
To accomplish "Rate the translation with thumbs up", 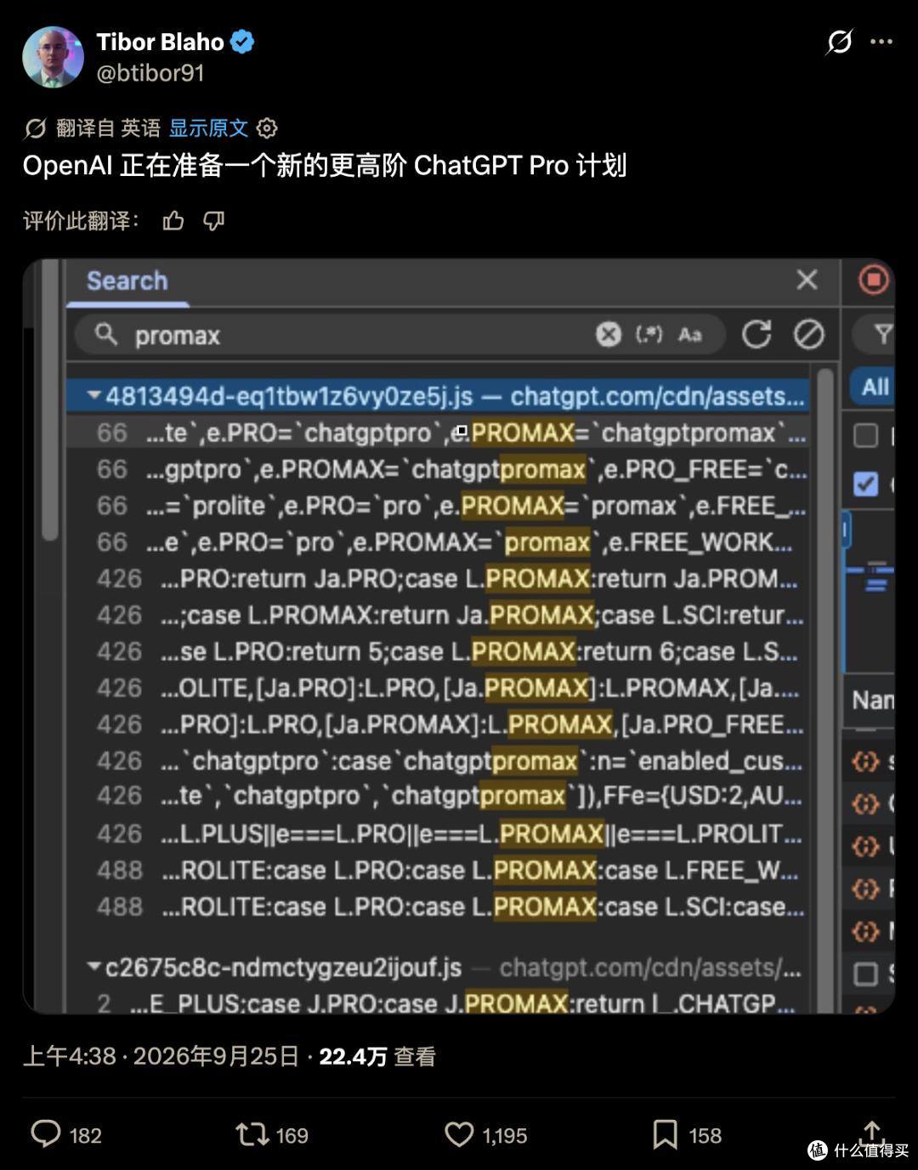I will click(x=173, y=221).
